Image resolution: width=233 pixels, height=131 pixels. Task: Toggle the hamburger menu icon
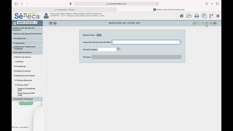[15, 23]
